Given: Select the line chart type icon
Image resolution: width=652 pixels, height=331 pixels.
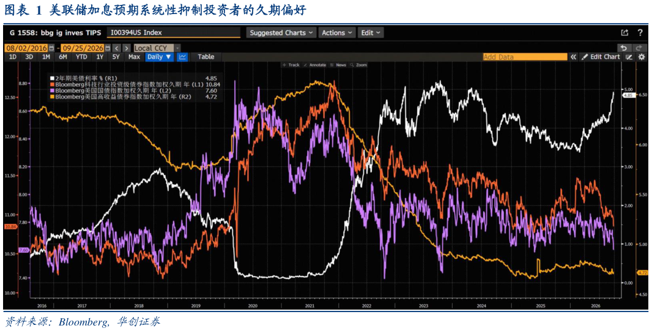Looking at the screenshot, I should [182, 57].
